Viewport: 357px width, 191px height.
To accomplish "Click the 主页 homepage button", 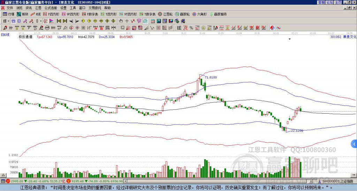I will coord(338,2).
